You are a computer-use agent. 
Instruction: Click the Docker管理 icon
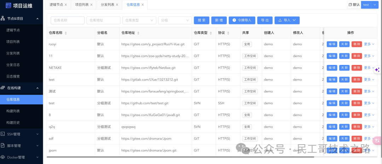[x=3, y=157]
